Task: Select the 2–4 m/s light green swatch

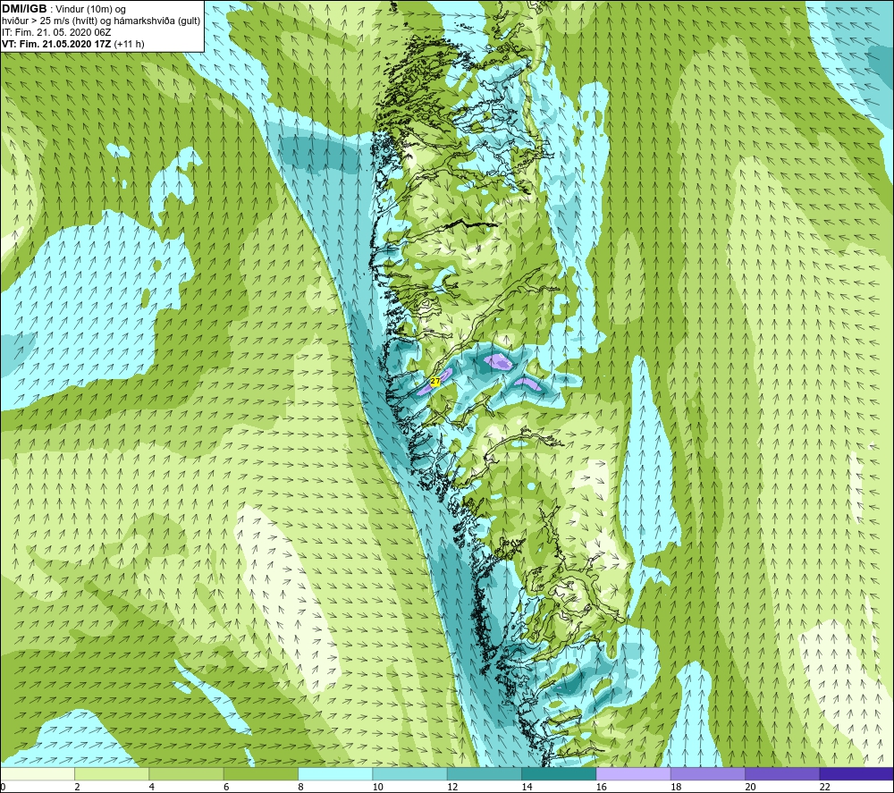Action: 112,773
